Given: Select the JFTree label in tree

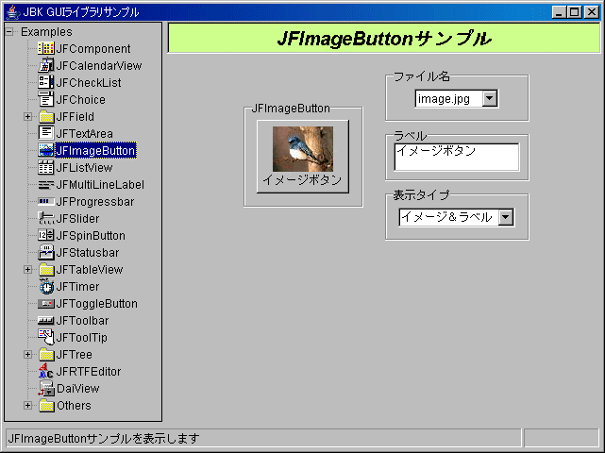Looking at the screenshot, I should pyautogui.click(x=74, y=354).
